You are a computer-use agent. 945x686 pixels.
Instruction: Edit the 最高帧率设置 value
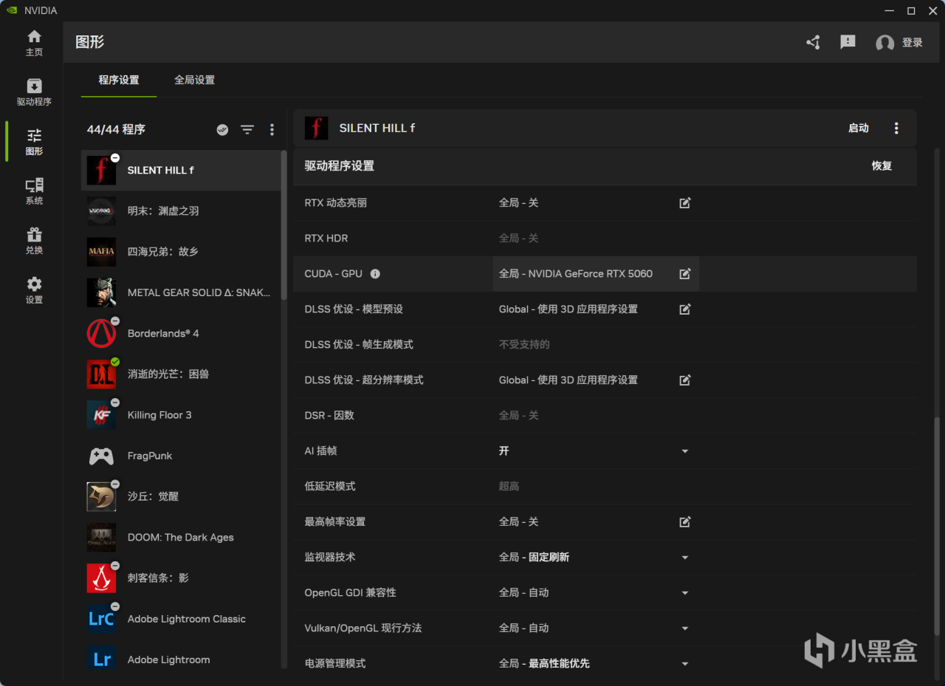pyautogui.click(x=685, y=522)
